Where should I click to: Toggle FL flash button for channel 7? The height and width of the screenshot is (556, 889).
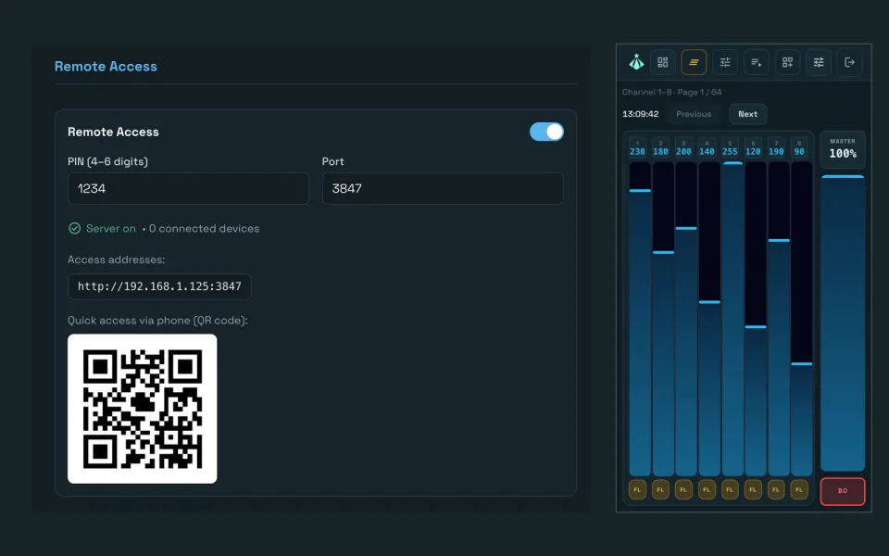(x=776, y=489)
